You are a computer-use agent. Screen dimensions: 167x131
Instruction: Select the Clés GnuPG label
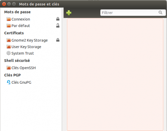point(21,82)
